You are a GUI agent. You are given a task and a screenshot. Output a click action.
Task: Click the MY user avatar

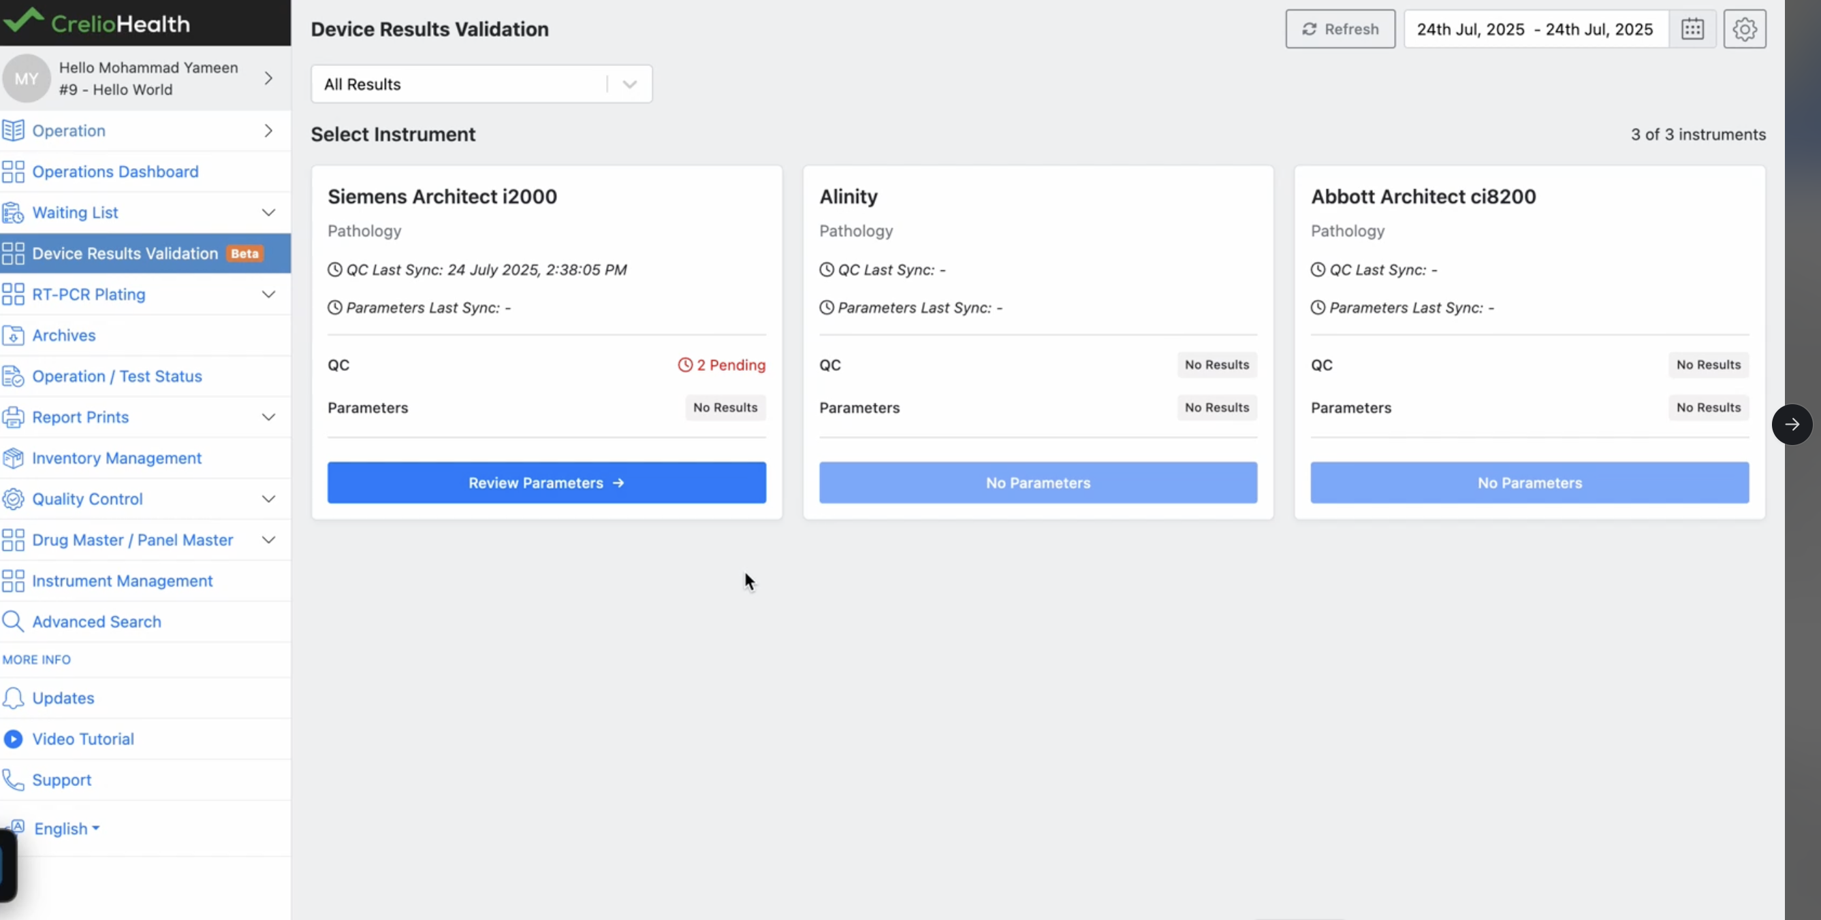point(26,78)
